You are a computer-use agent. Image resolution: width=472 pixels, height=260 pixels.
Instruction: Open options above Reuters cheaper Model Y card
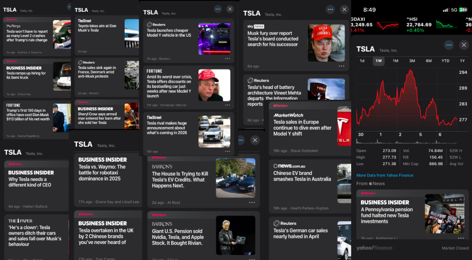[x=218, y=9]
